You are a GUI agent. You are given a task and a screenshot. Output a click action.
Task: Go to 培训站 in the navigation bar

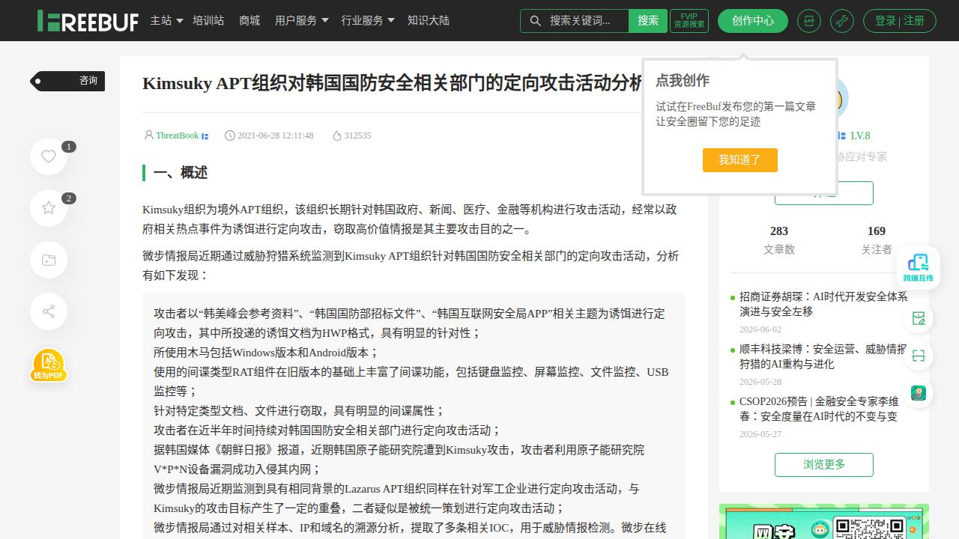[208, 21]
